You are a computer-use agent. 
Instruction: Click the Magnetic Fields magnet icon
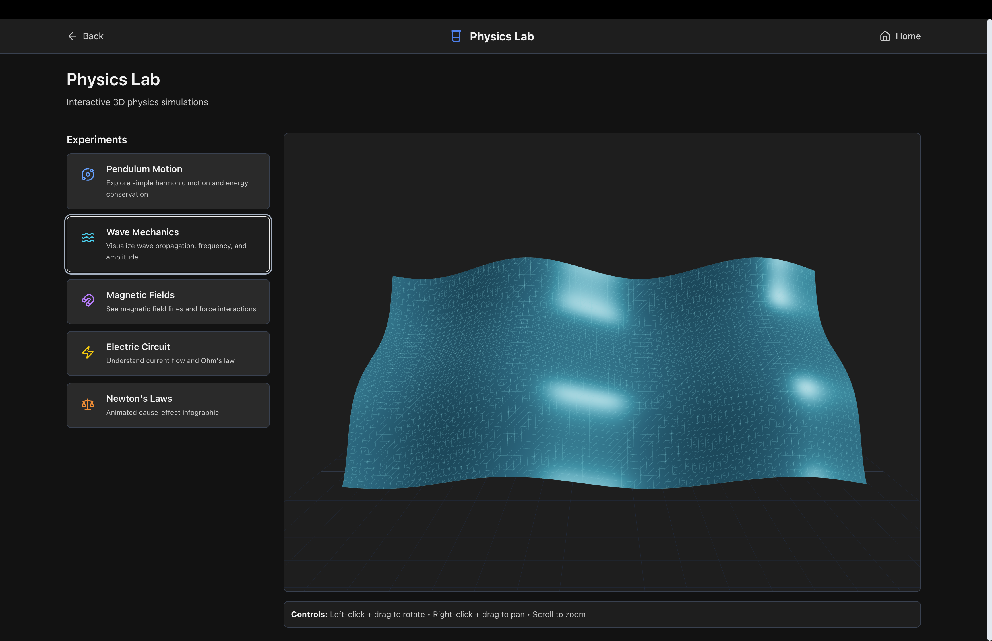[88, 300]
